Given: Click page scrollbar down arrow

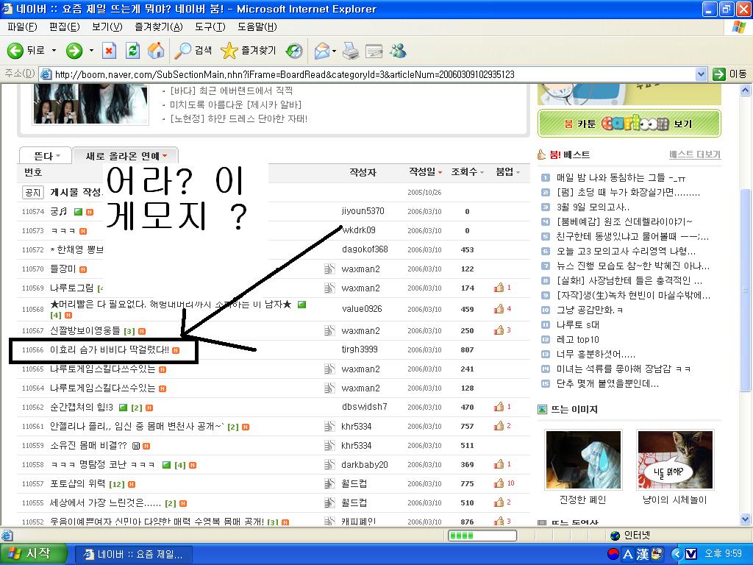Looking at the screenshot, I should (x=746, y=519).
